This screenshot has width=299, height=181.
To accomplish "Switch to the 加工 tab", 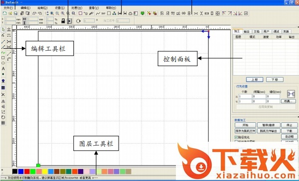I will (237, 31).
